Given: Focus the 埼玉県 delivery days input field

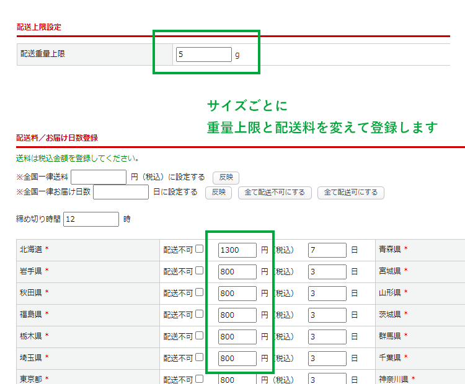Looking at the screenshot, I should point(327,359).
